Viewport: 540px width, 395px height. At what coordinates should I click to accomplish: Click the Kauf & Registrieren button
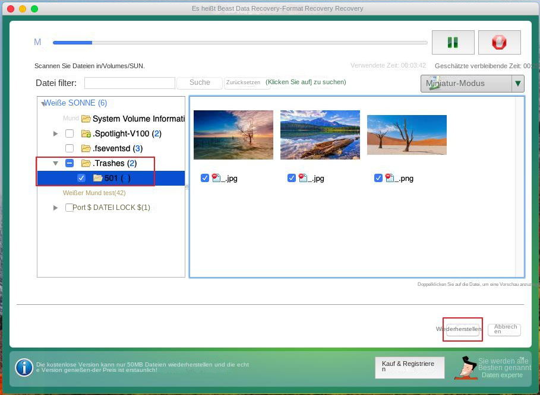coord(409,368)
